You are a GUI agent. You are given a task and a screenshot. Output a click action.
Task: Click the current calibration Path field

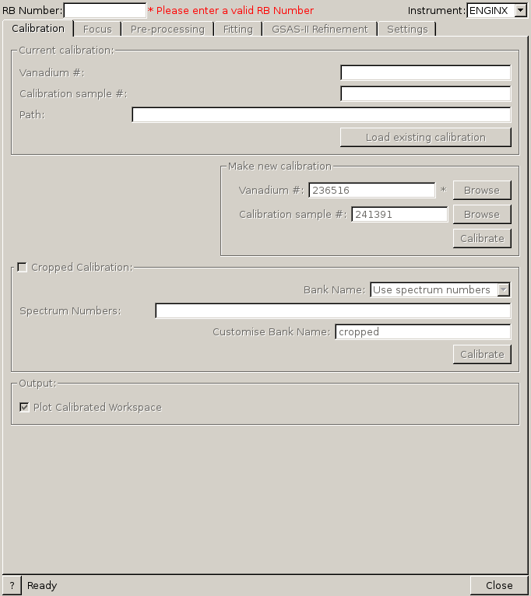(321, 115)
